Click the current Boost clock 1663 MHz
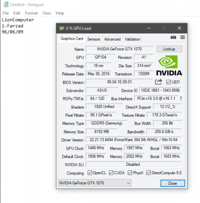The image size is (200, 203). point(171,148)
